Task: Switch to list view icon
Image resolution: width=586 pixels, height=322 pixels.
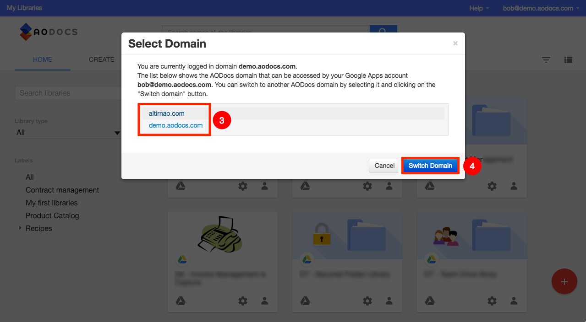Action: click(569, 60)
